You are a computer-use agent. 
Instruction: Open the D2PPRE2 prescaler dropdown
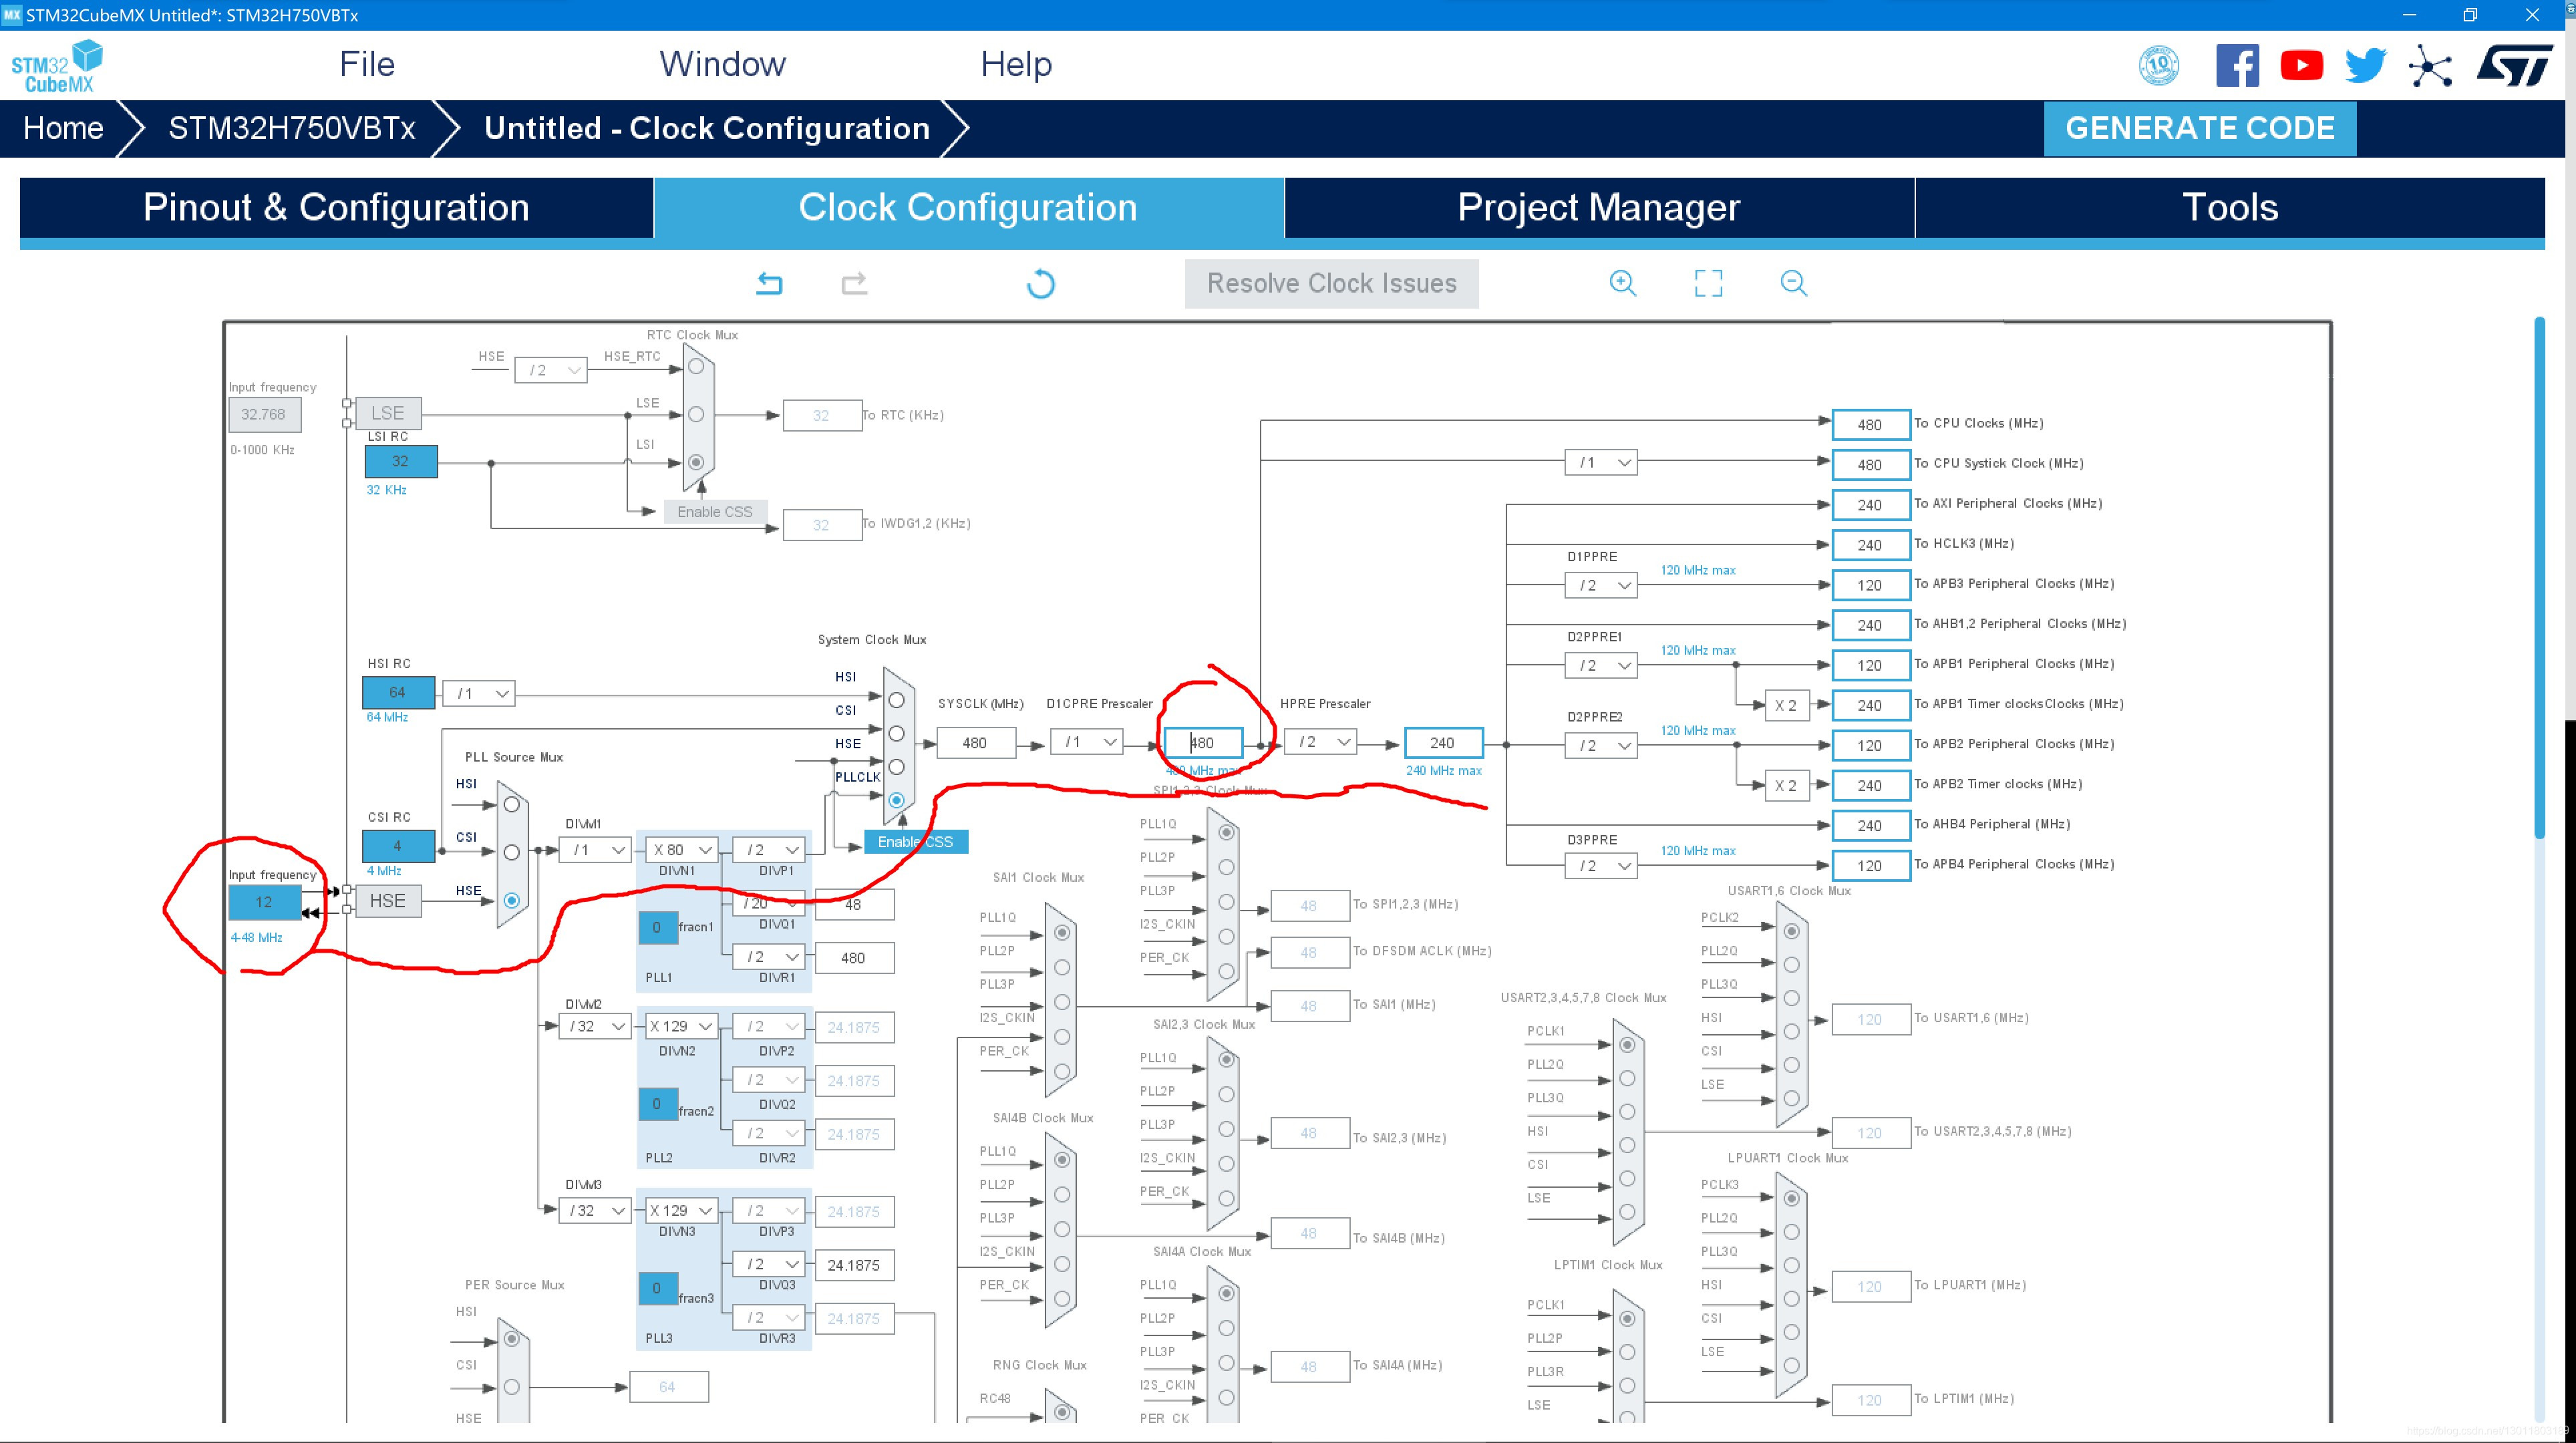coord(1601,745)
